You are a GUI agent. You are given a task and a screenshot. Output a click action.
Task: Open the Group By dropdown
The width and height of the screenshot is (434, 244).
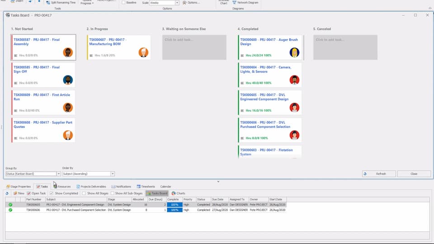(x=58, y=174)
